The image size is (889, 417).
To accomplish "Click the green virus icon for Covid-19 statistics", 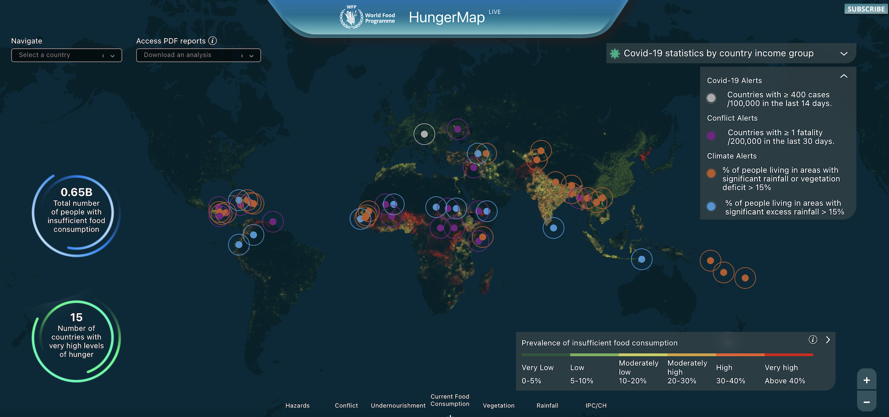I will 615,54.
